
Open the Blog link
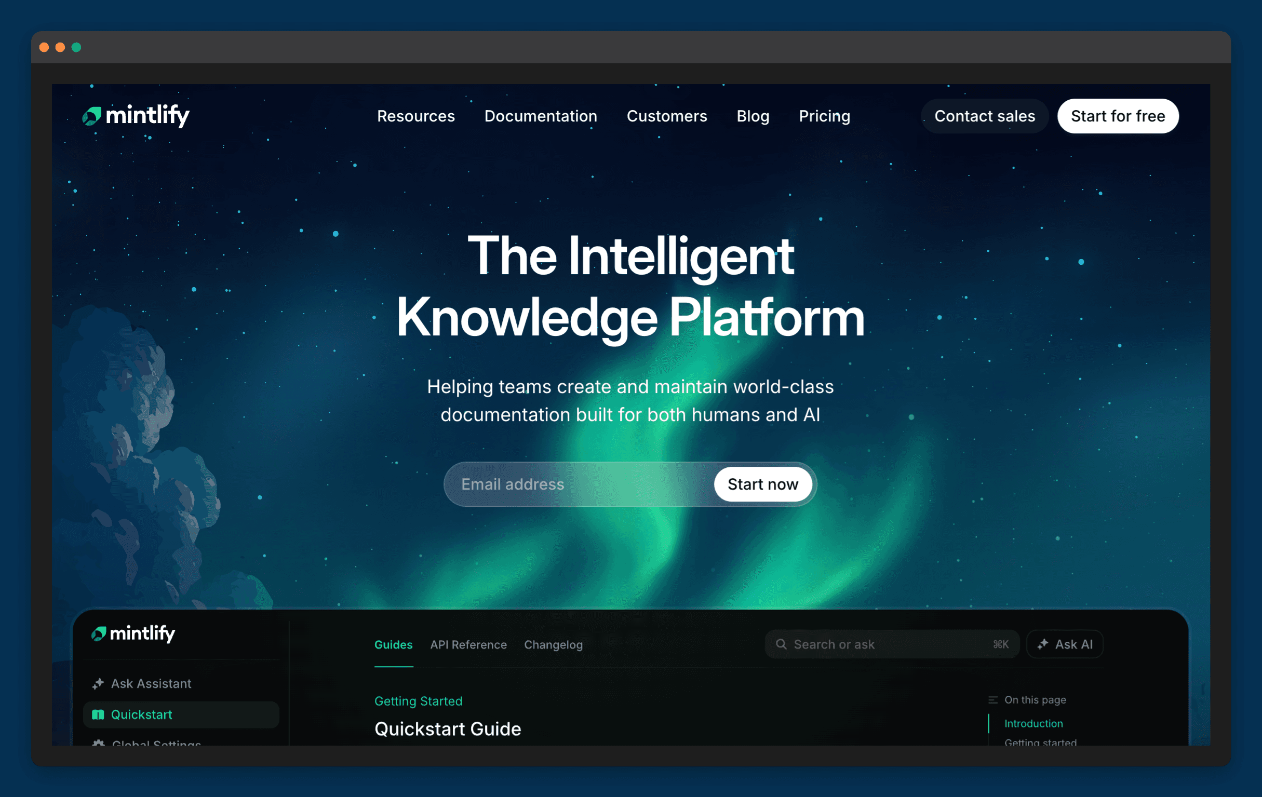click(x=753, y=116)
